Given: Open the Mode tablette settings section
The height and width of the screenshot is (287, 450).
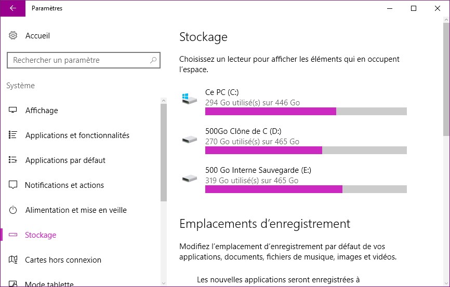Looking at the screenshot, I should tap(49, 283).
